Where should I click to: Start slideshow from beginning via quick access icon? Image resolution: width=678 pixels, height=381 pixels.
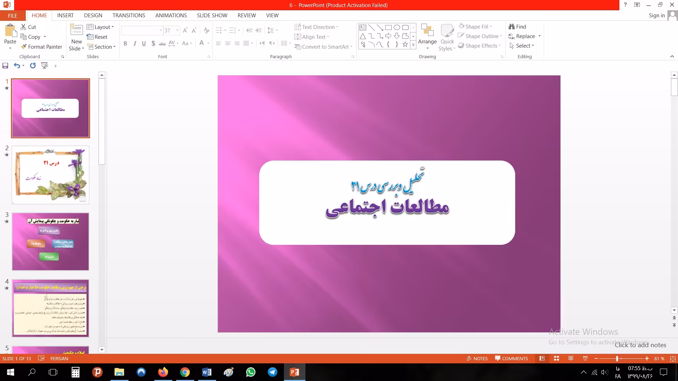click(x=44, y=66)
